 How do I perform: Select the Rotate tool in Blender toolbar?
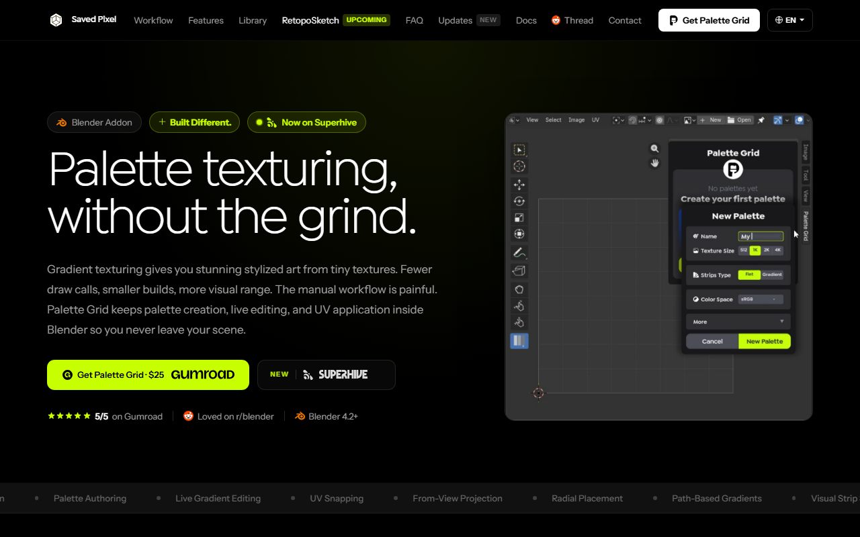(519, 201)
